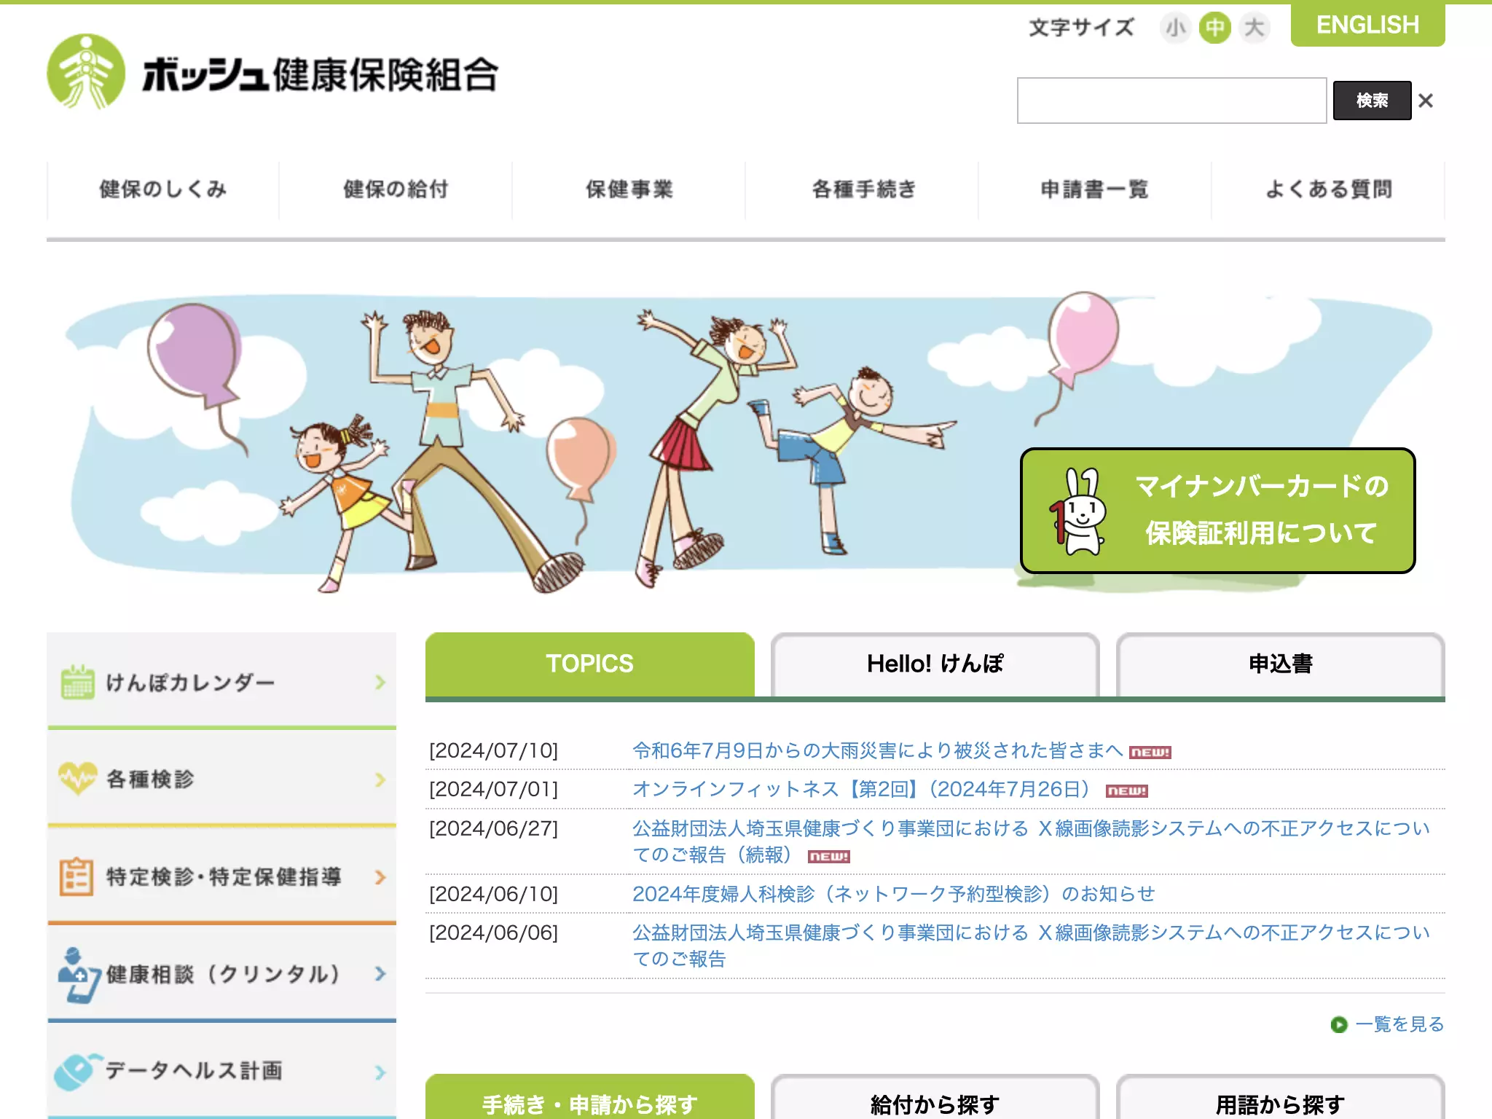Clear search with the × icon
Screen dimensions: 1492x1119
[1426, 101]
